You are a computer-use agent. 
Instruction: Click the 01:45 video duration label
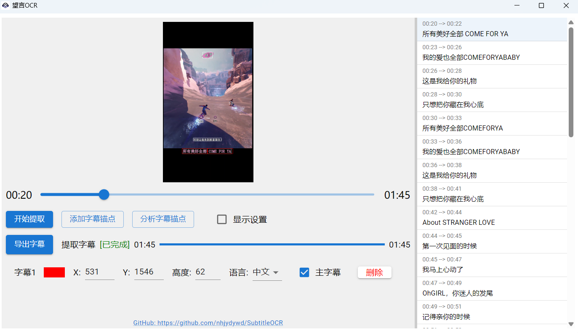[x=397, y=195]
